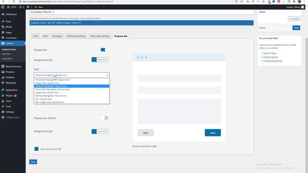
Task: Open the Chrome profile avatar
Action: [299, 1]
